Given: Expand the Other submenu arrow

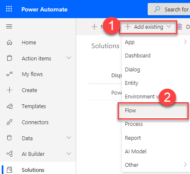Looking at the screenshot, I should tap(185, 164).
